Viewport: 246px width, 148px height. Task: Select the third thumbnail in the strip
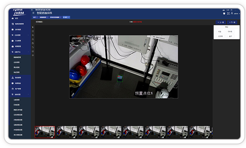click(89, 132)
